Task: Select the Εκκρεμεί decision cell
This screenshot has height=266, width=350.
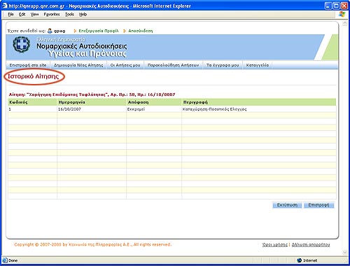Action: 154,109
